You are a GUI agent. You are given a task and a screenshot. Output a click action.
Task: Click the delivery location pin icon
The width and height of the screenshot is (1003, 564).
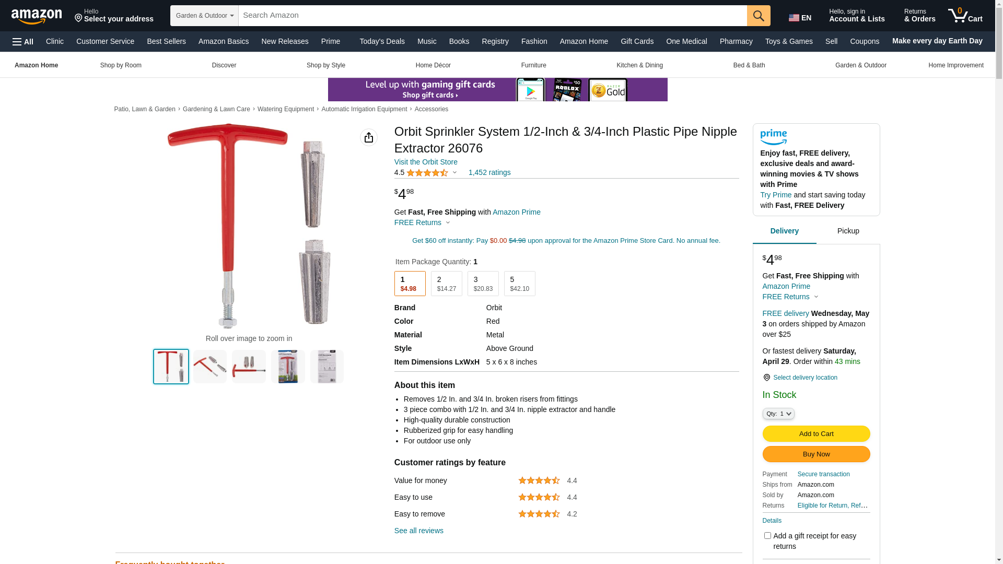766,378
